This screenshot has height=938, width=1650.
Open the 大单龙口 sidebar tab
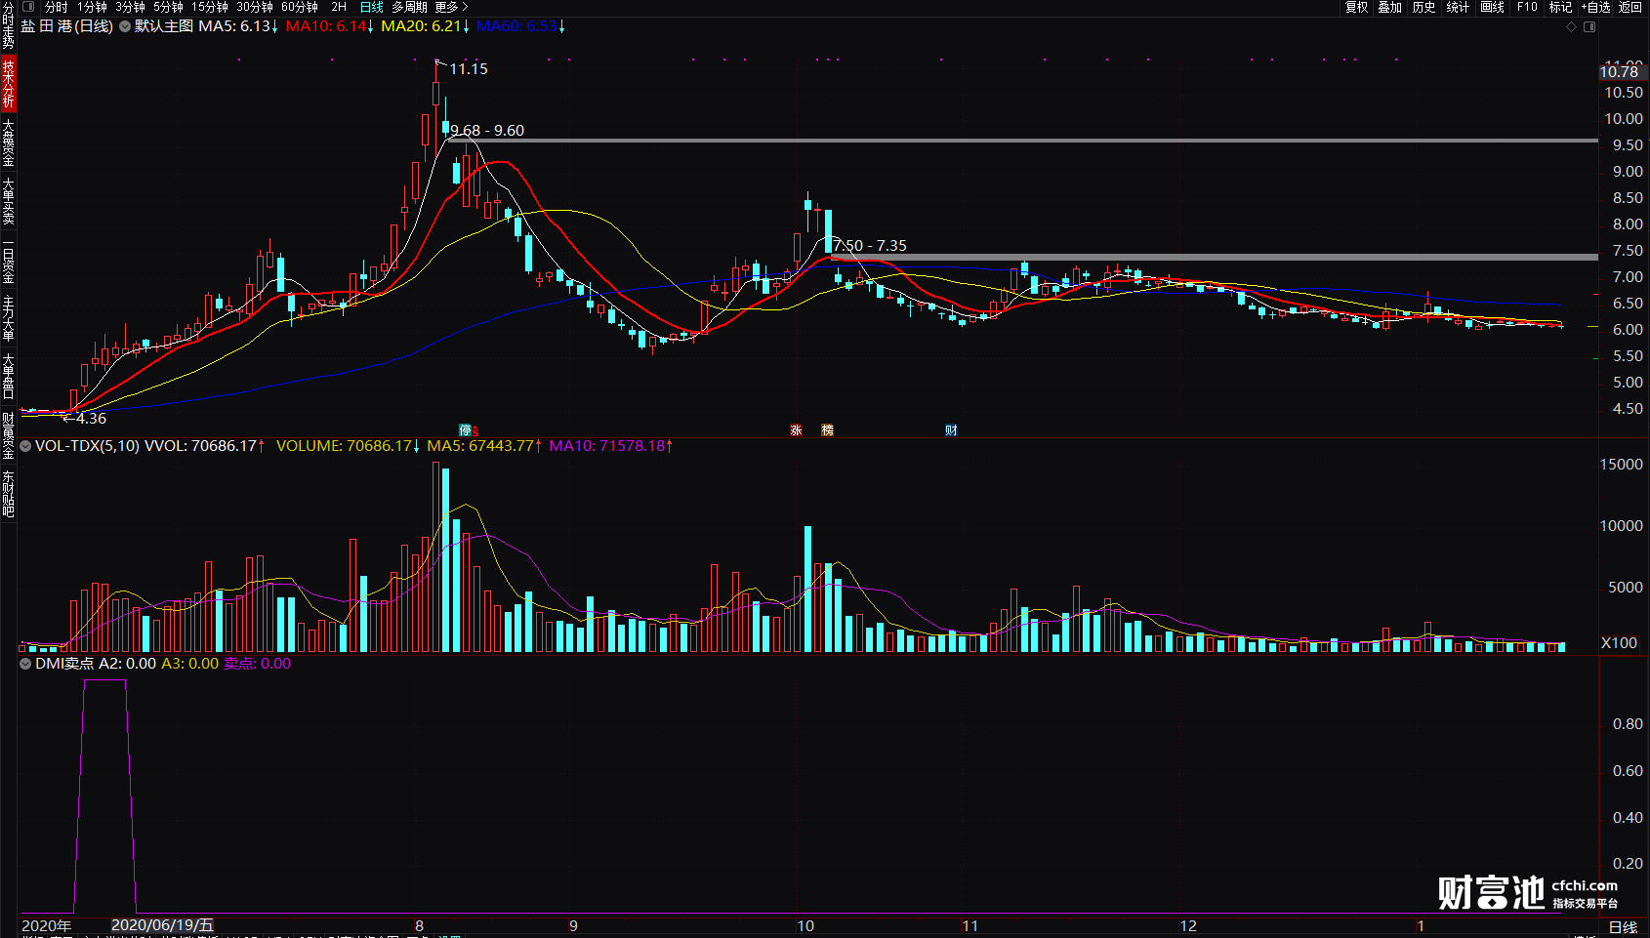(x=8, y=378)
